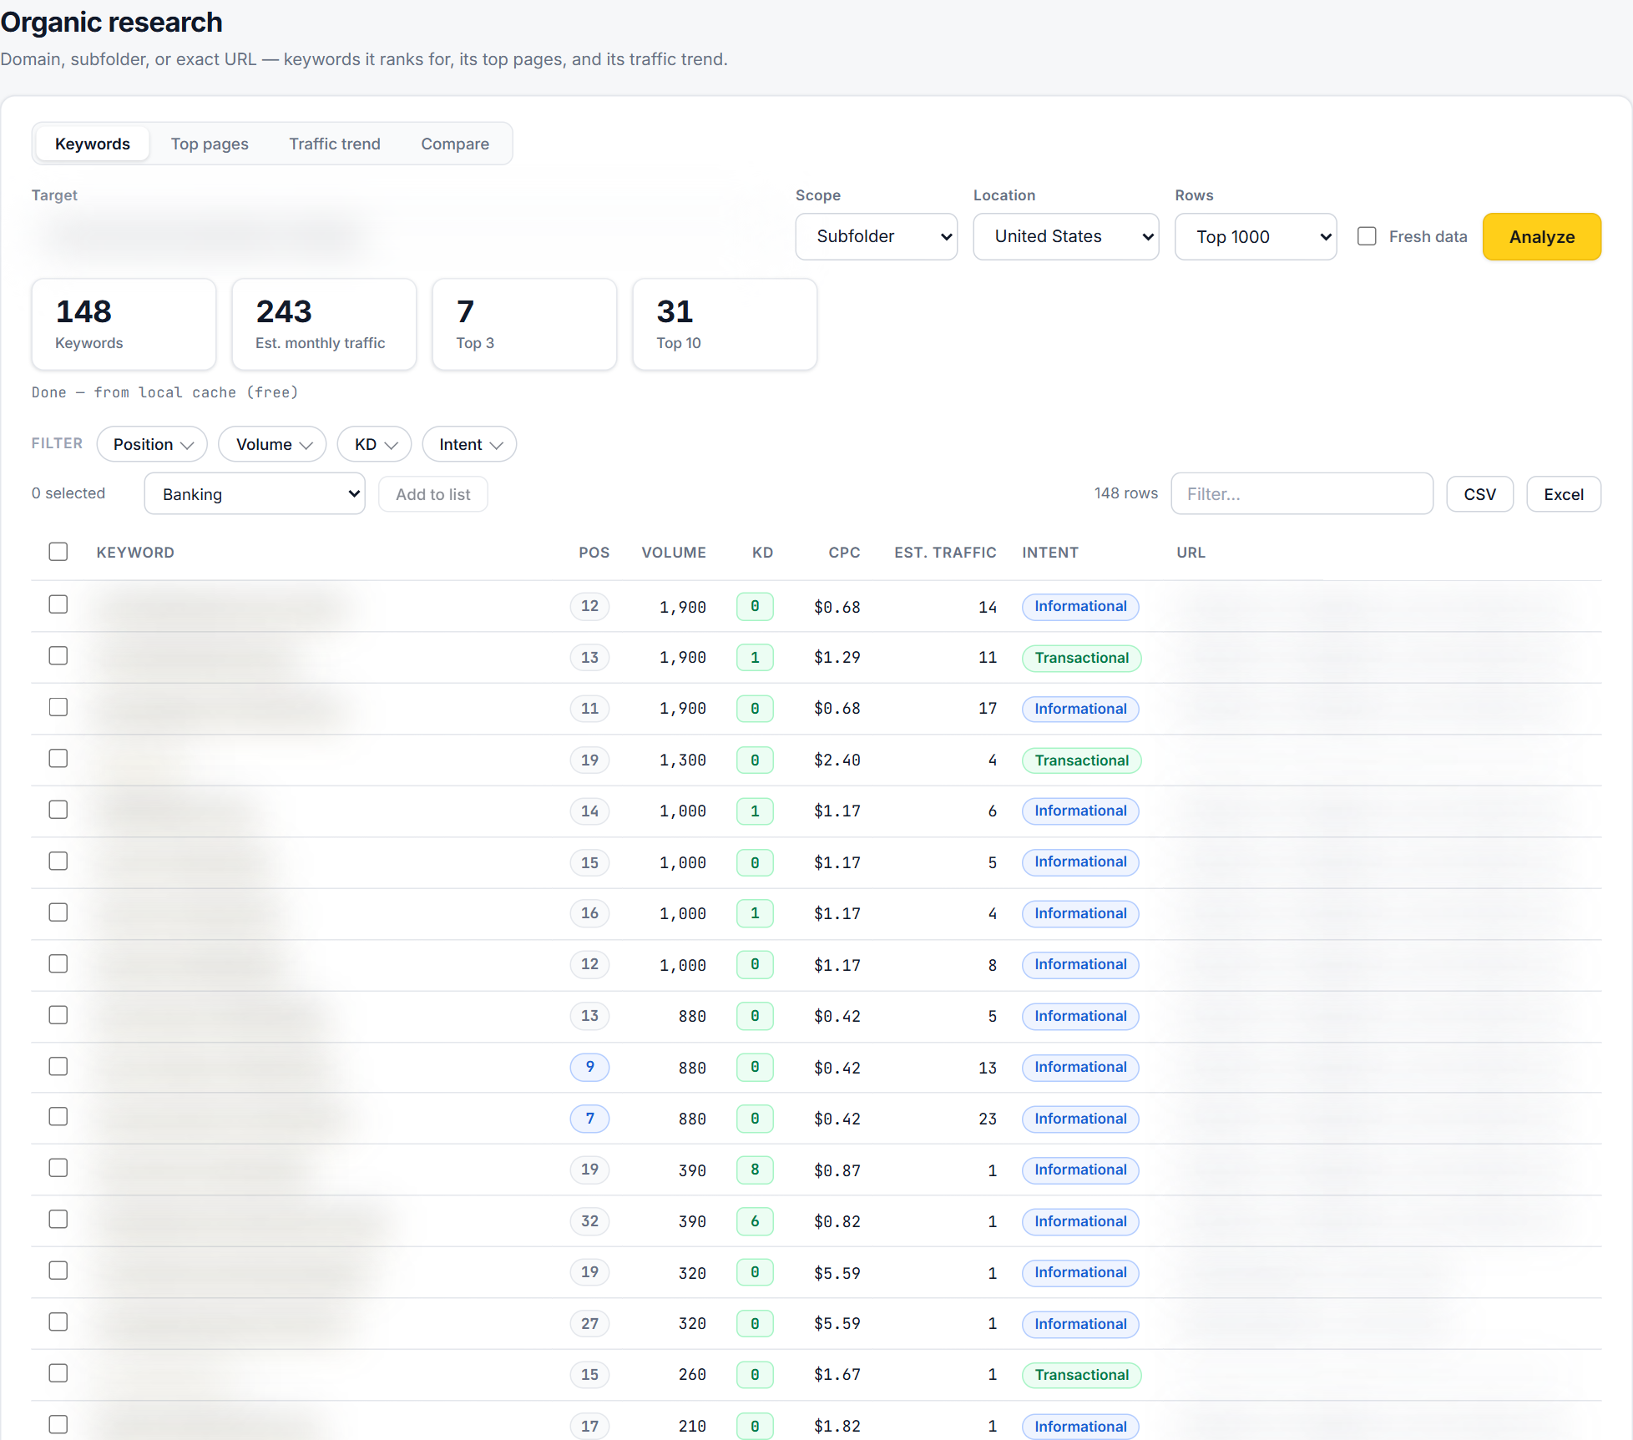Screen dimensions: 1633x1440
Task: Open the Location dropdown showing United States
Action: [1065, 236]
